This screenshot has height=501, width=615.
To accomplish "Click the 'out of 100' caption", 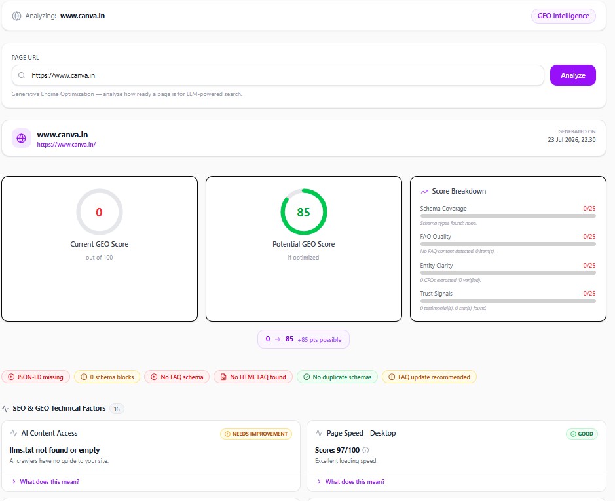I will coord(100,257).
